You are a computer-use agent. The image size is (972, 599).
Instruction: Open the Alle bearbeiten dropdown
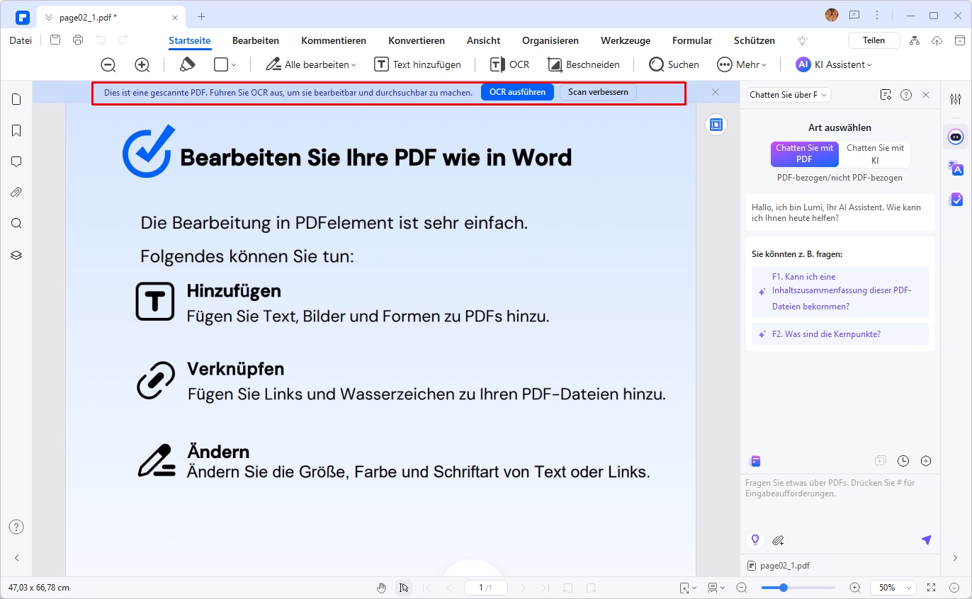coord(310,64)
